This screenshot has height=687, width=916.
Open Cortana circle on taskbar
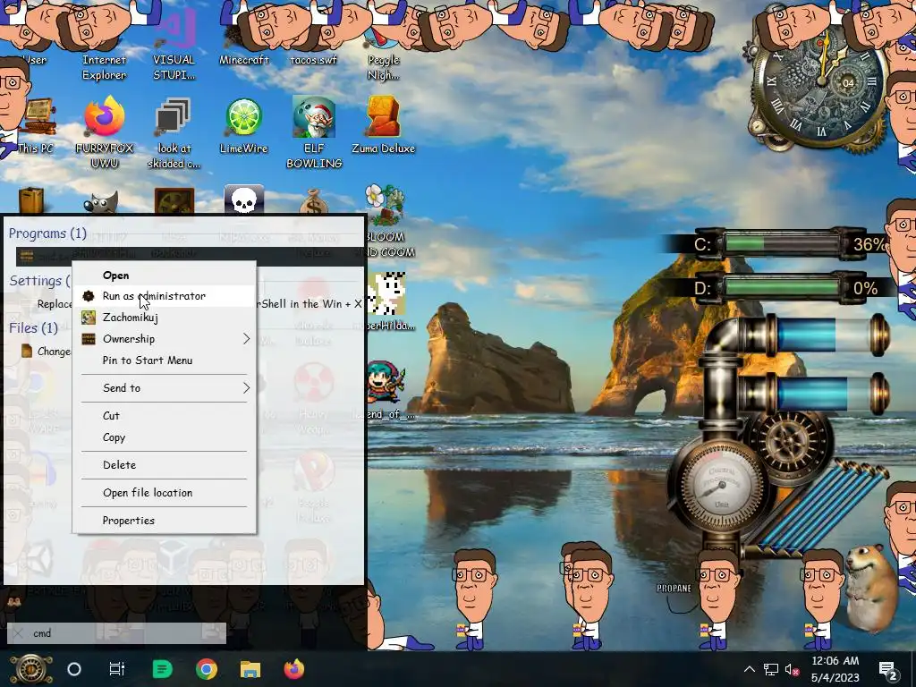coord(74,669)
